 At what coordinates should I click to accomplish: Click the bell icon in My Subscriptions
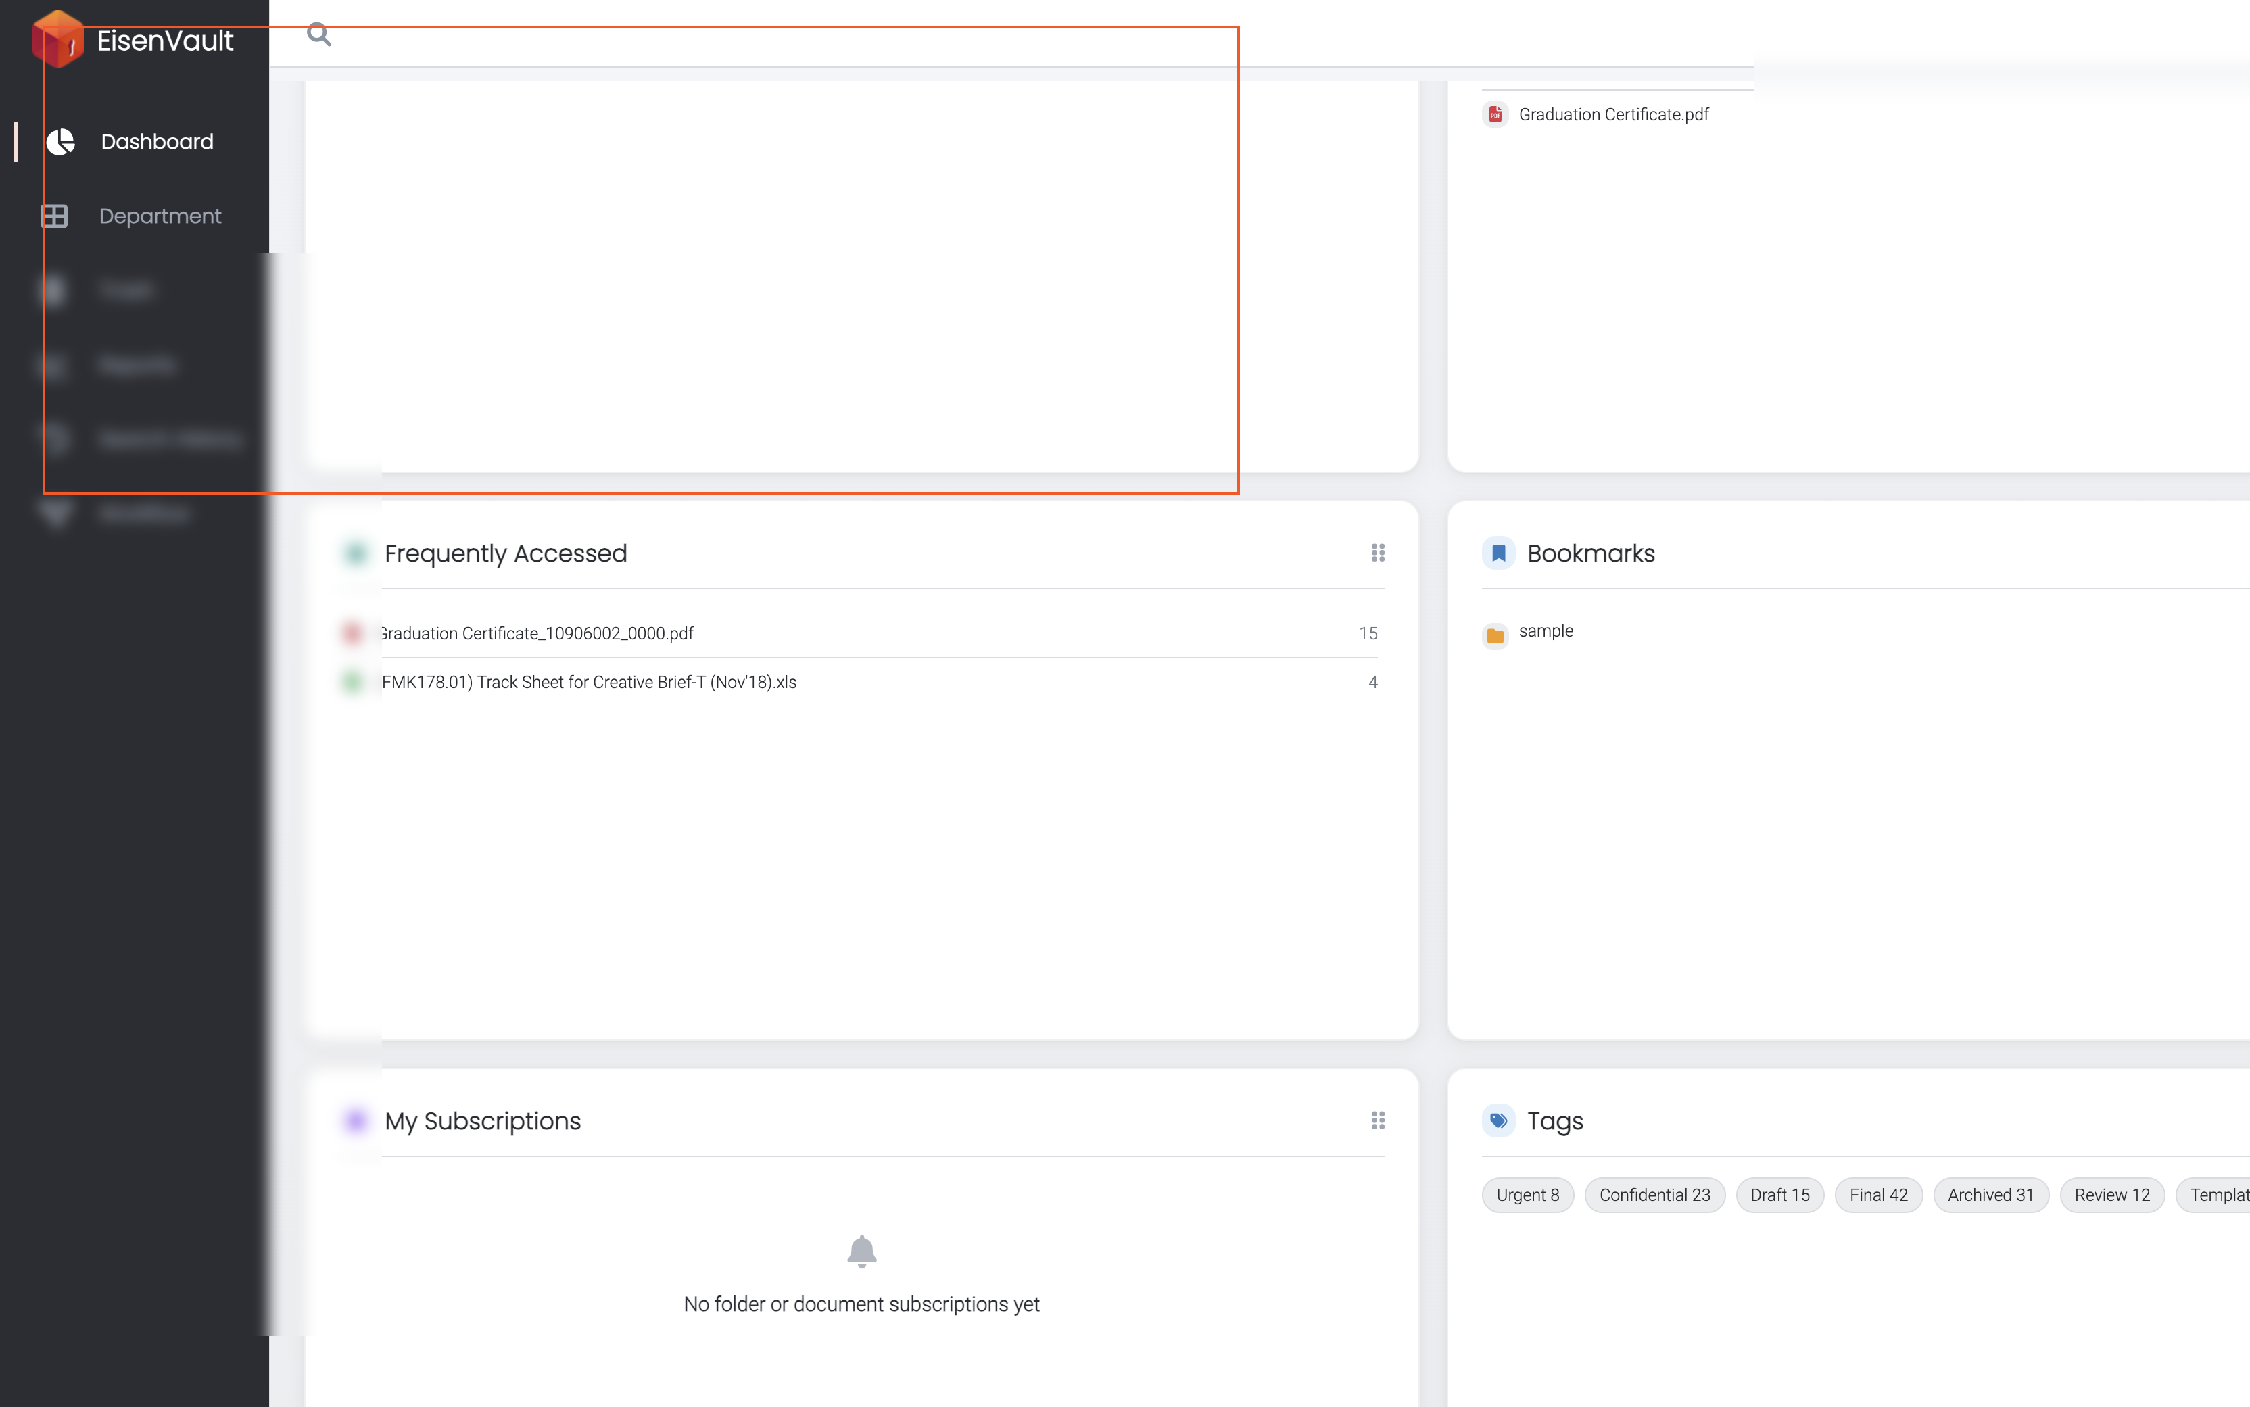click(862, 1252)
